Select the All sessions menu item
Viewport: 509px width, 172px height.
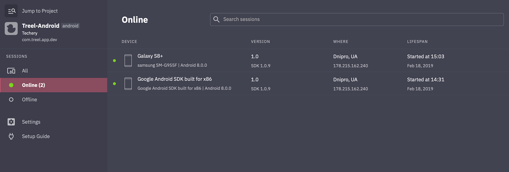pos(53,71)
